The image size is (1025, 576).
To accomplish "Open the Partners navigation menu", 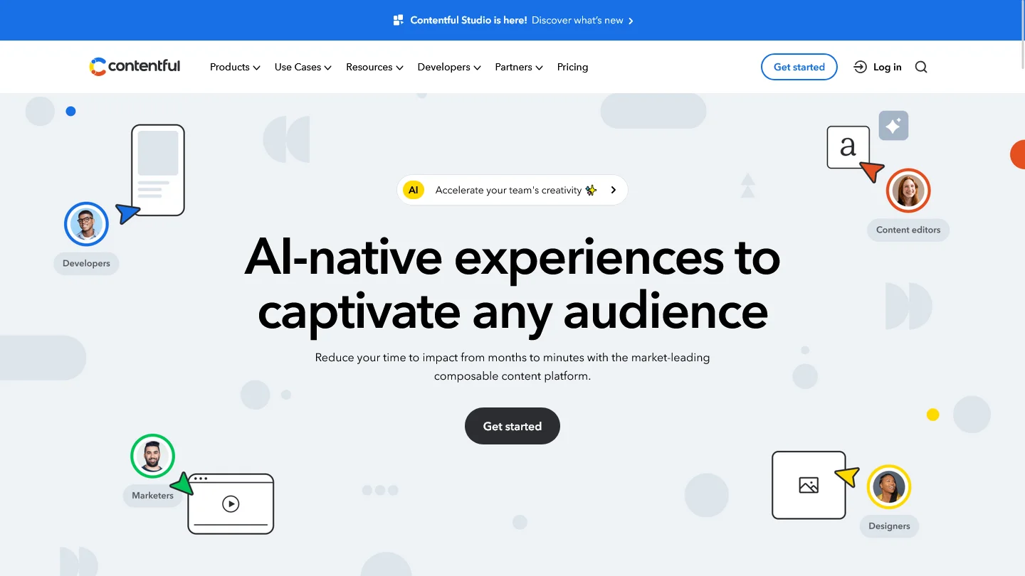I will point(519,67).
